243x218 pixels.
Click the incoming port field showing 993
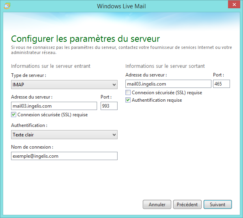tap(109, 106)
